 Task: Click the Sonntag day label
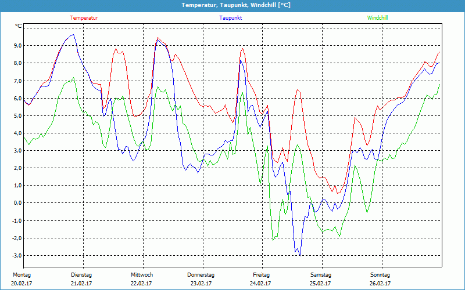point(380,275)
